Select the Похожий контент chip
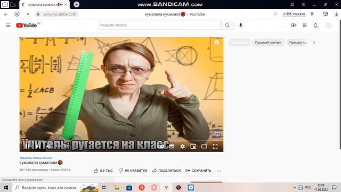The height and width of the screenshot is (192, 341). point(268,43)
